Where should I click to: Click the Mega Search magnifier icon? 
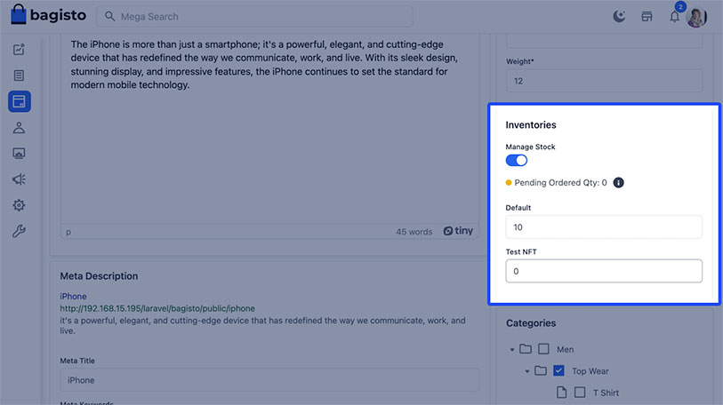point(109,17)
